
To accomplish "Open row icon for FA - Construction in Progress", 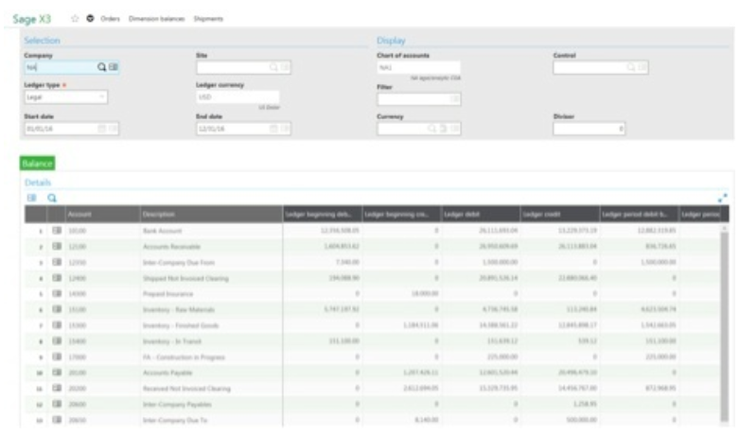I will [x=57, y=356].
